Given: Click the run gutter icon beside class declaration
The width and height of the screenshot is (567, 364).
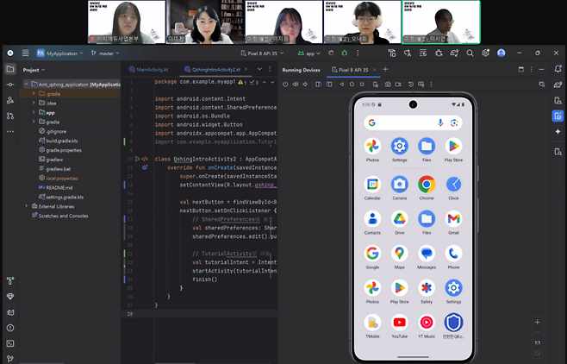Looking at the screenshot, I should tap(135, 159).
